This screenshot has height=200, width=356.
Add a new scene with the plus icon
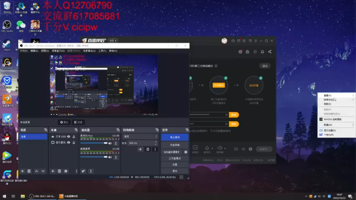[22, 171]
